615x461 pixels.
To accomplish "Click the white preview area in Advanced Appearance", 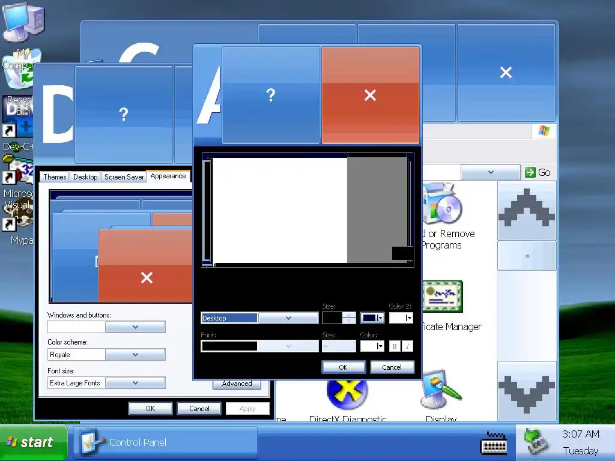I will [280, 210].
